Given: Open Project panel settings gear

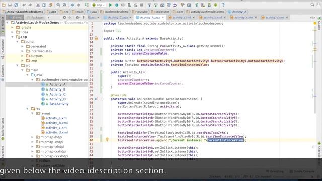Looking at the screenshot, I should 77,18.
